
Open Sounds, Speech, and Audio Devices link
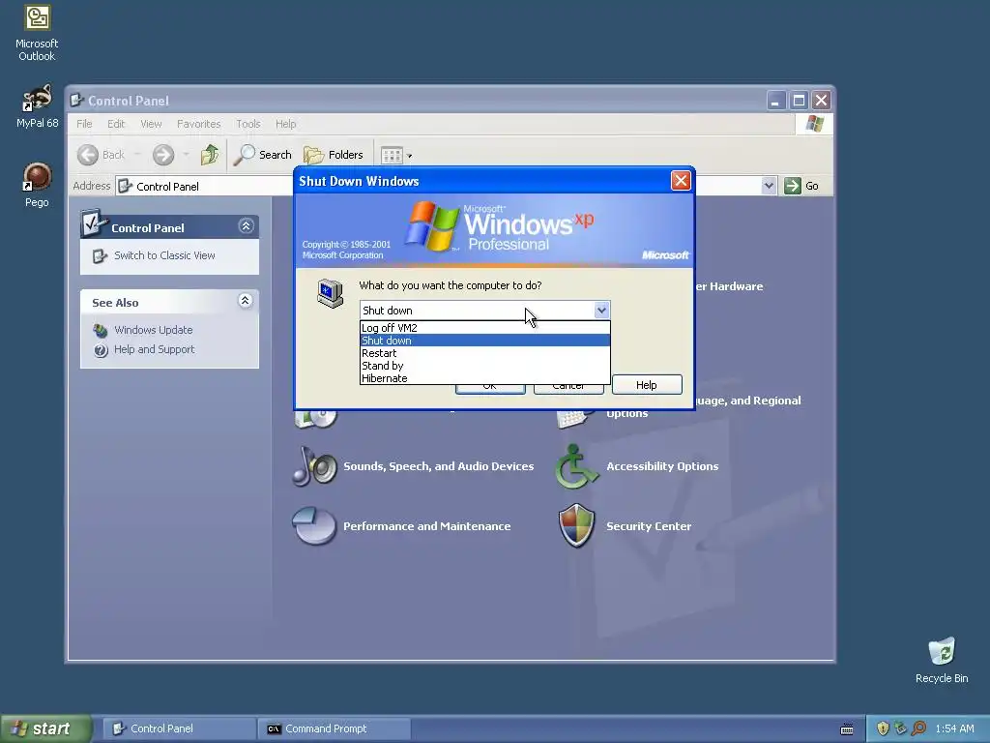pyautogui.click(x=438, y=467)
